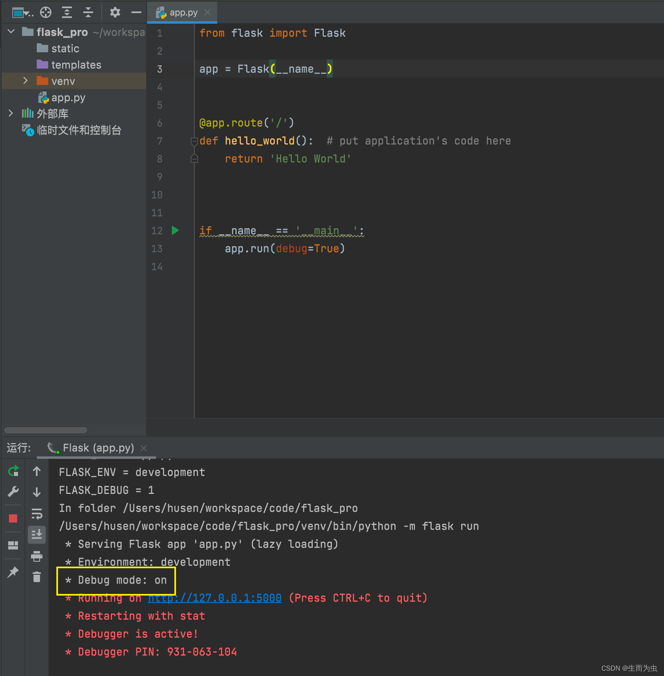
Task: Click the locate/select opened file crosshair icon
Action: click(46, 13)
